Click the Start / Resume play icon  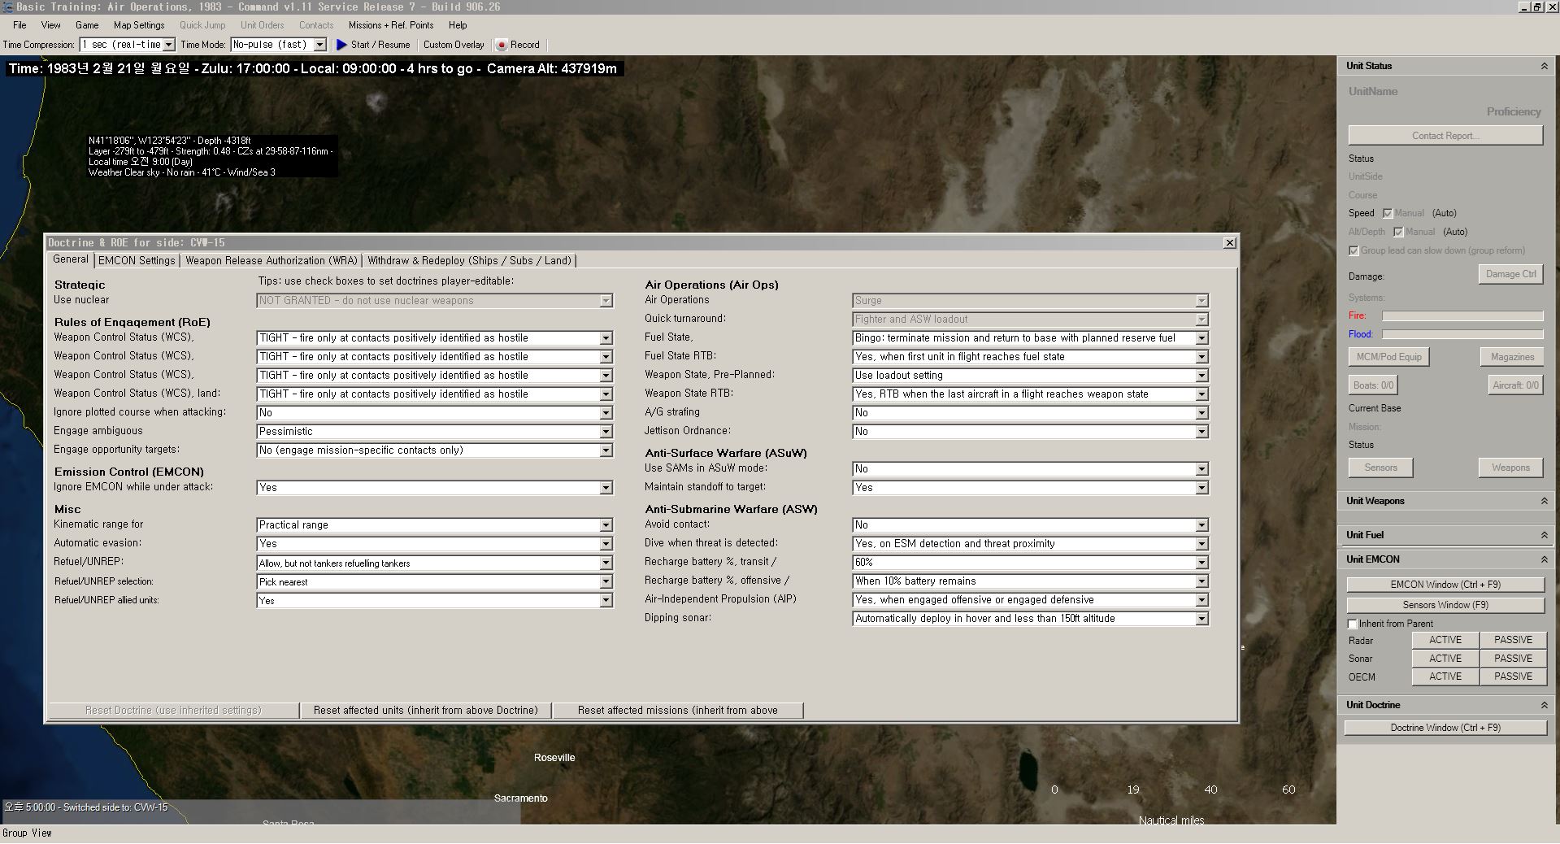click(341, 45)
